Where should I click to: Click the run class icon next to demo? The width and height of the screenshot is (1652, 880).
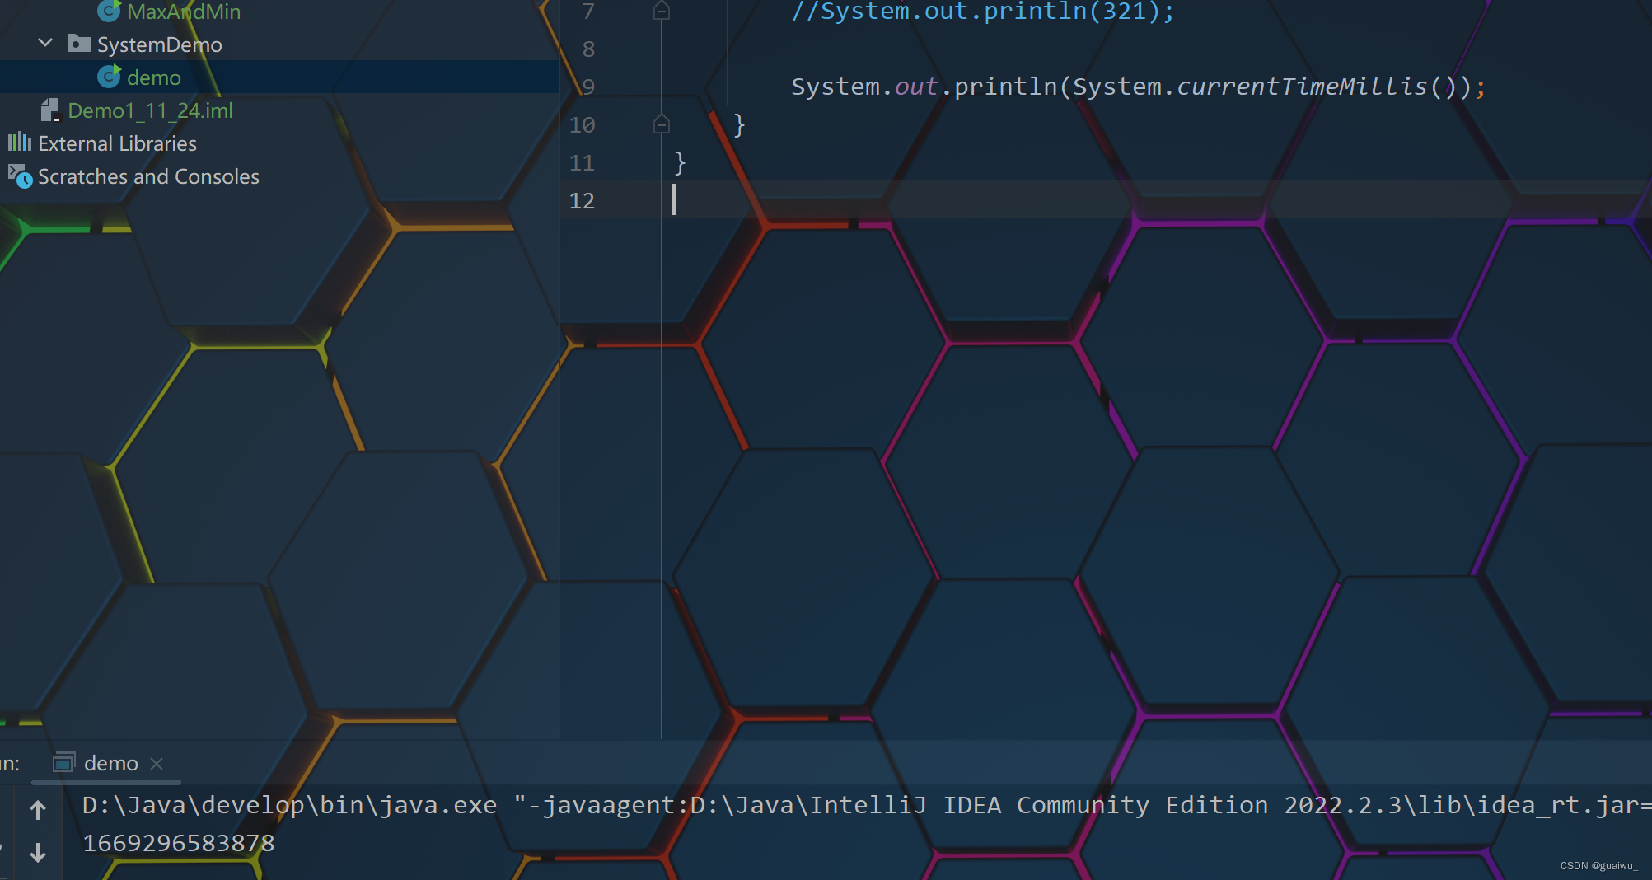pos(109,76)
